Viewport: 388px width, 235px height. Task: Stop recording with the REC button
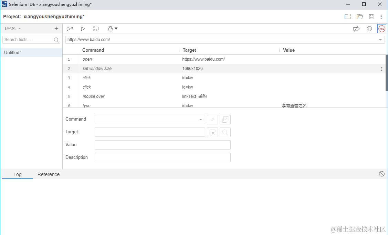point(381,29)
